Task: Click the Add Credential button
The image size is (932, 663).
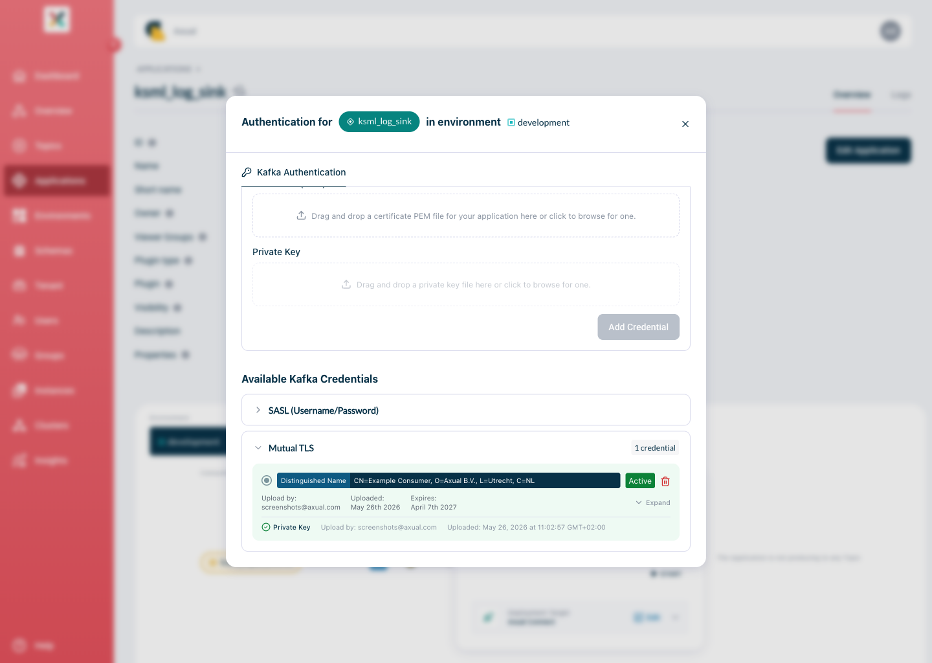Action: pos(638,327)
